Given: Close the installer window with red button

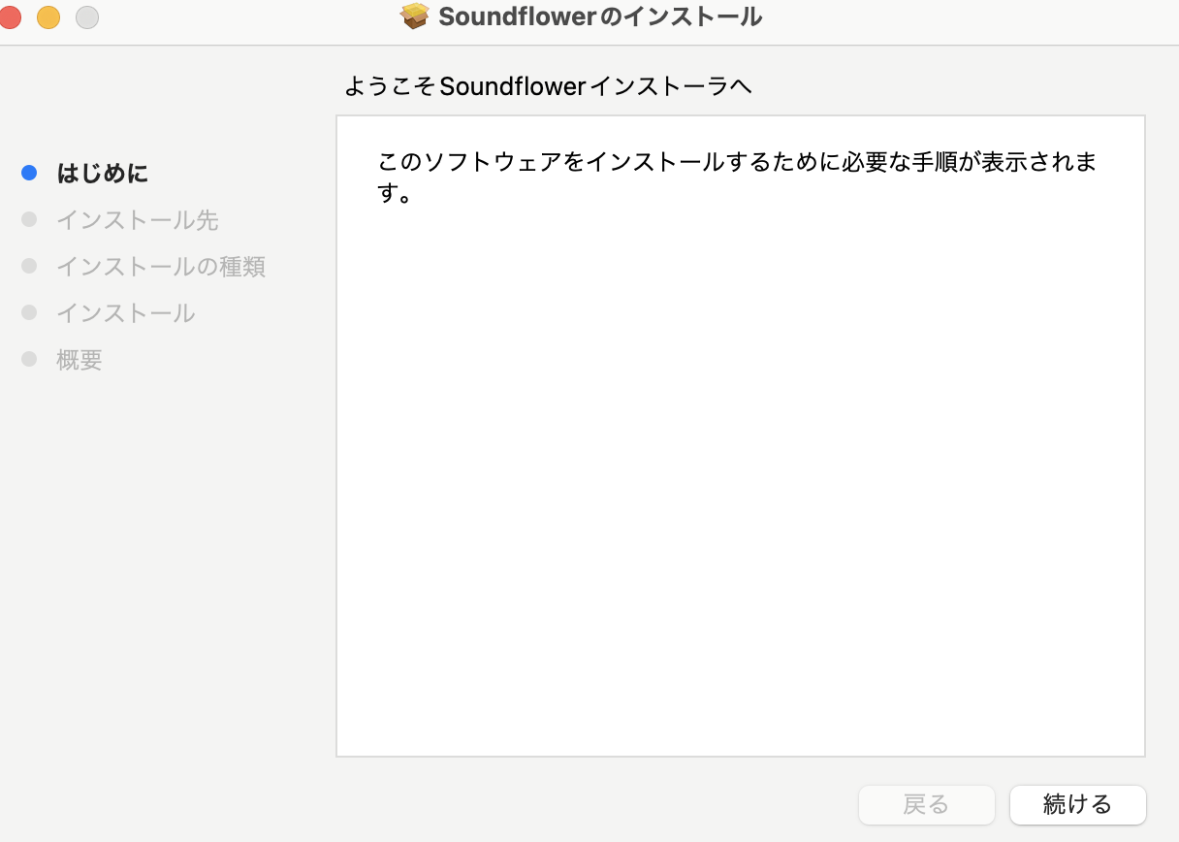Looking at the screenshot, I should (10, 16).
